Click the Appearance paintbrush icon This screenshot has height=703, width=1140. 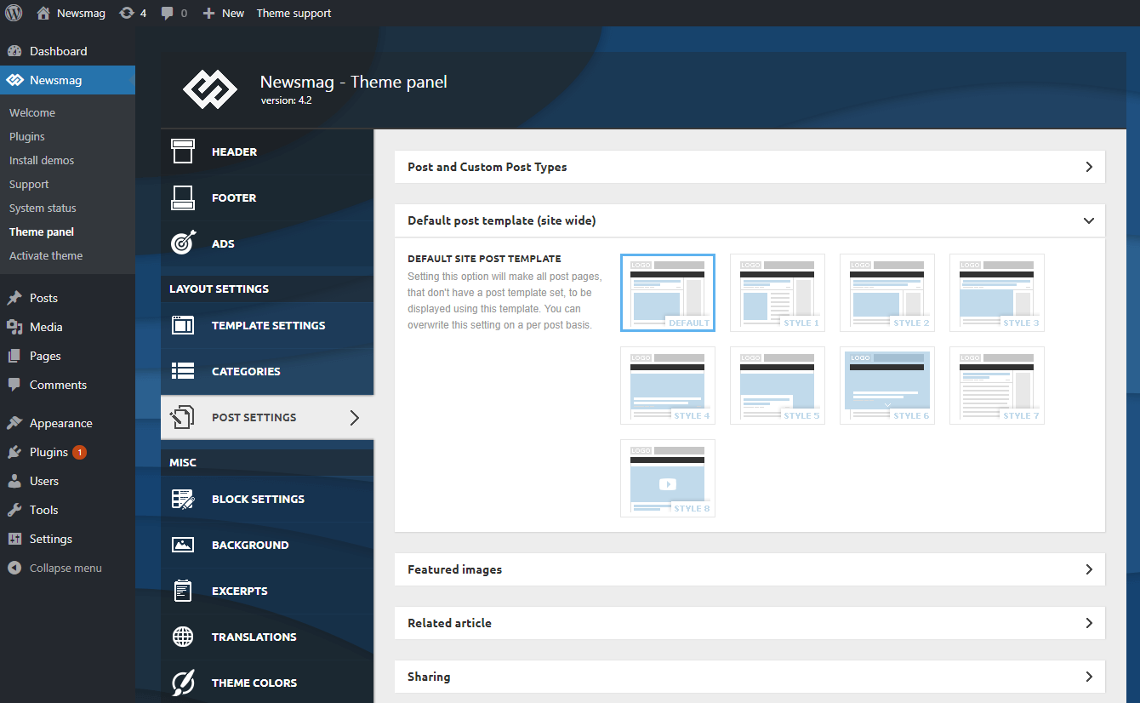[x=14, y=423]
